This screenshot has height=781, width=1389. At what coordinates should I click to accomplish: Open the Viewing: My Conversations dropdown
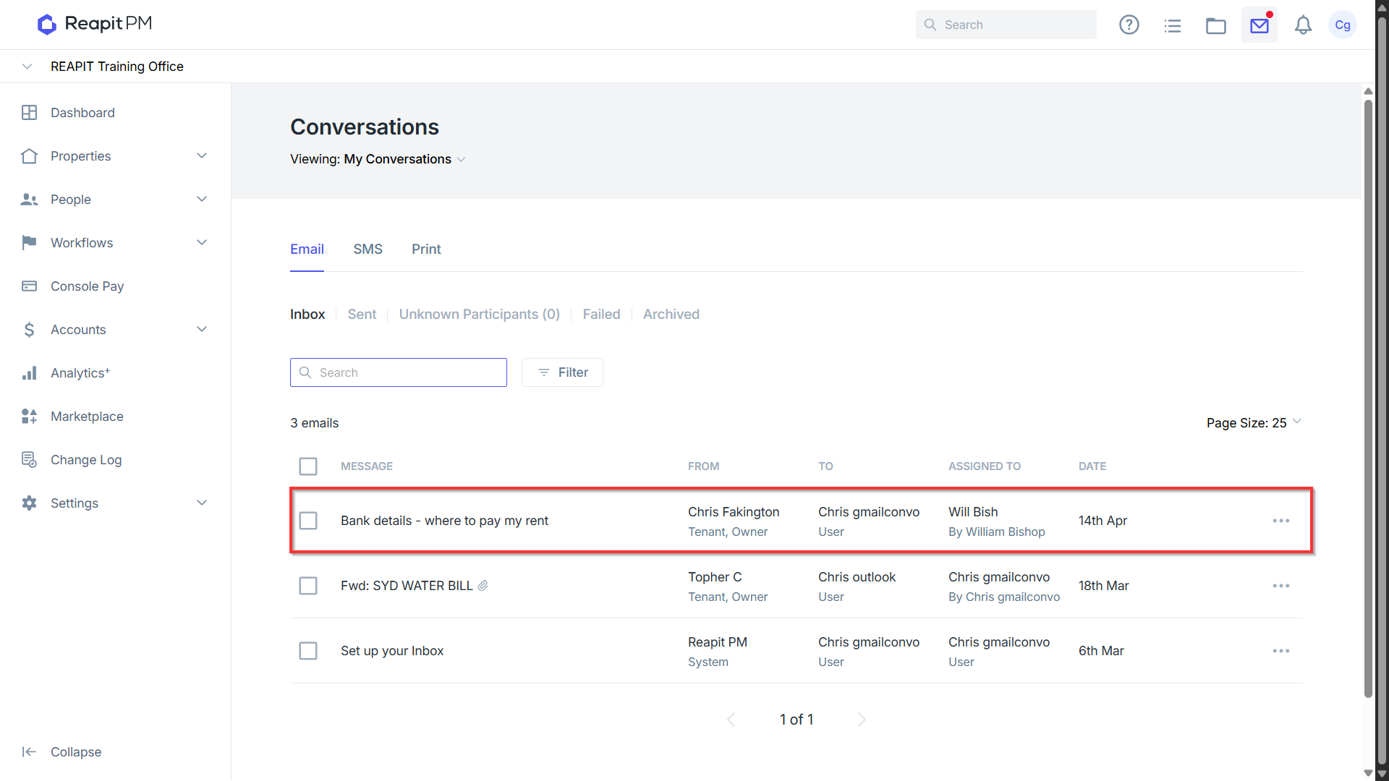point(378,159)
